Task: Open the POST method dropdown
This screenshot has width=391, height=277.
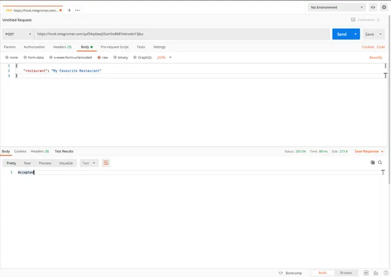Action: 17,34
